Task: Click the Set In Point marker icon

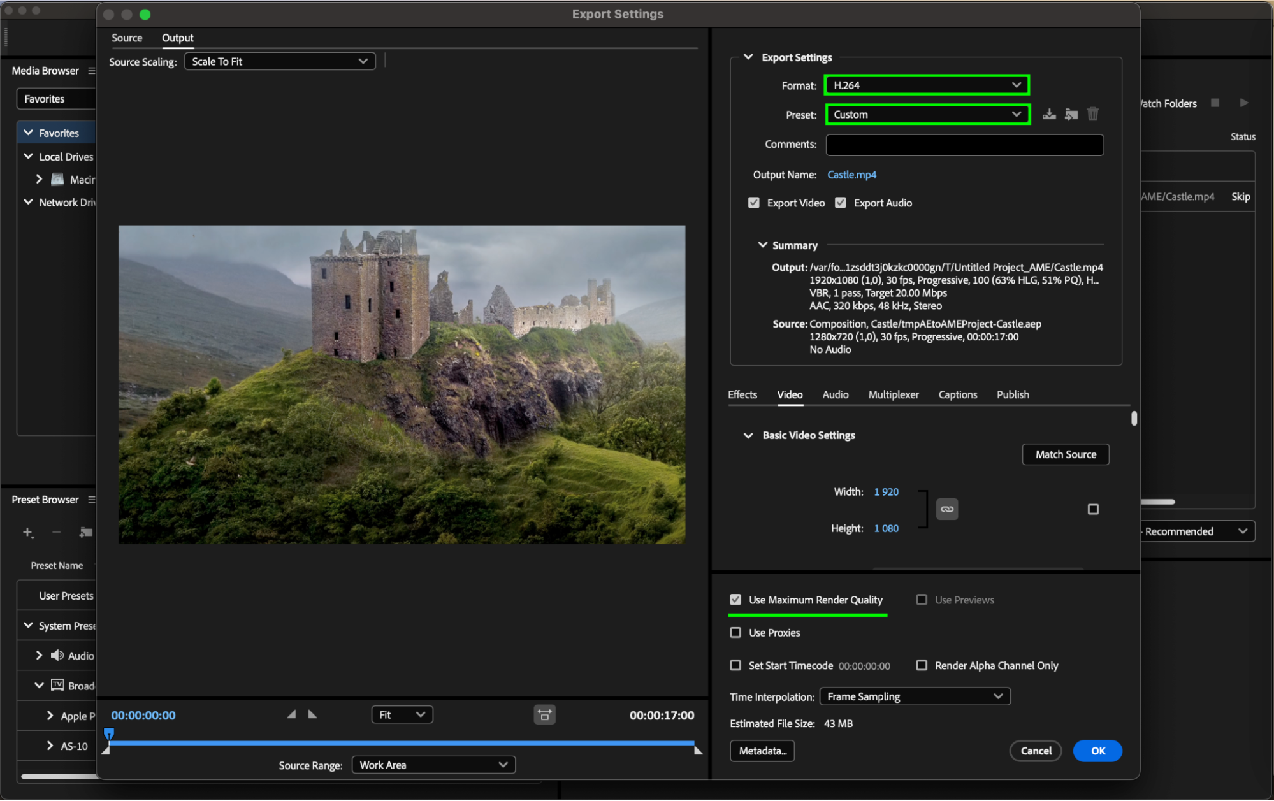Action: (291, 715)
